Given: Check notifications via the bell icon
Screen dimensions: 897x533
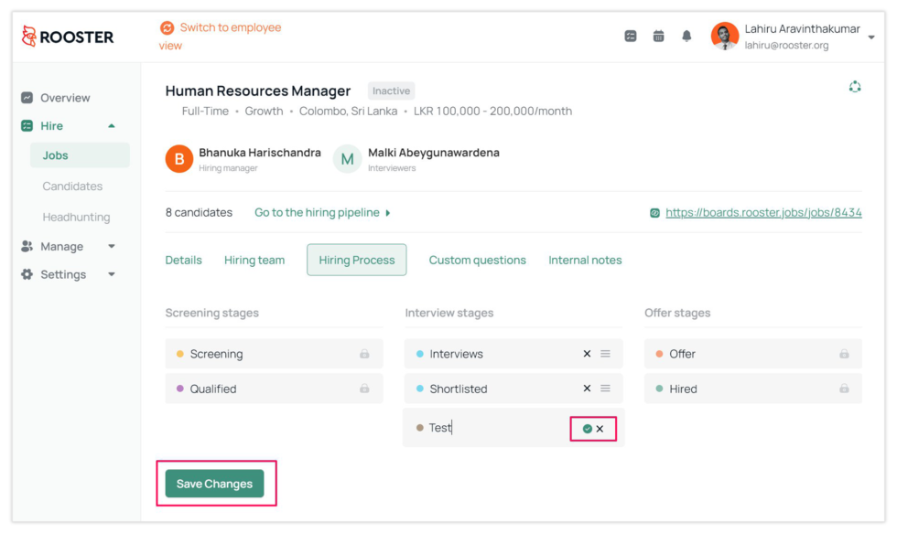Looking at the screenshot, I should pos(688,35).
